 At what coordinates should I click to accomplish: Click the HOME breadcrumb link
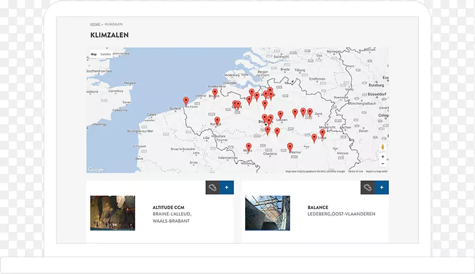click(x=95, y=24)
